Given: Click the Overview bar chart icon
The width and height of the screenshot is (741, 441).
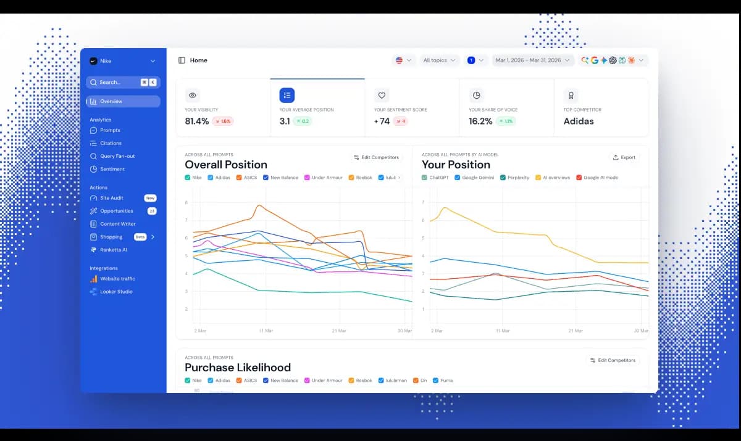Looking at the screenshot, I should (93, 101).
